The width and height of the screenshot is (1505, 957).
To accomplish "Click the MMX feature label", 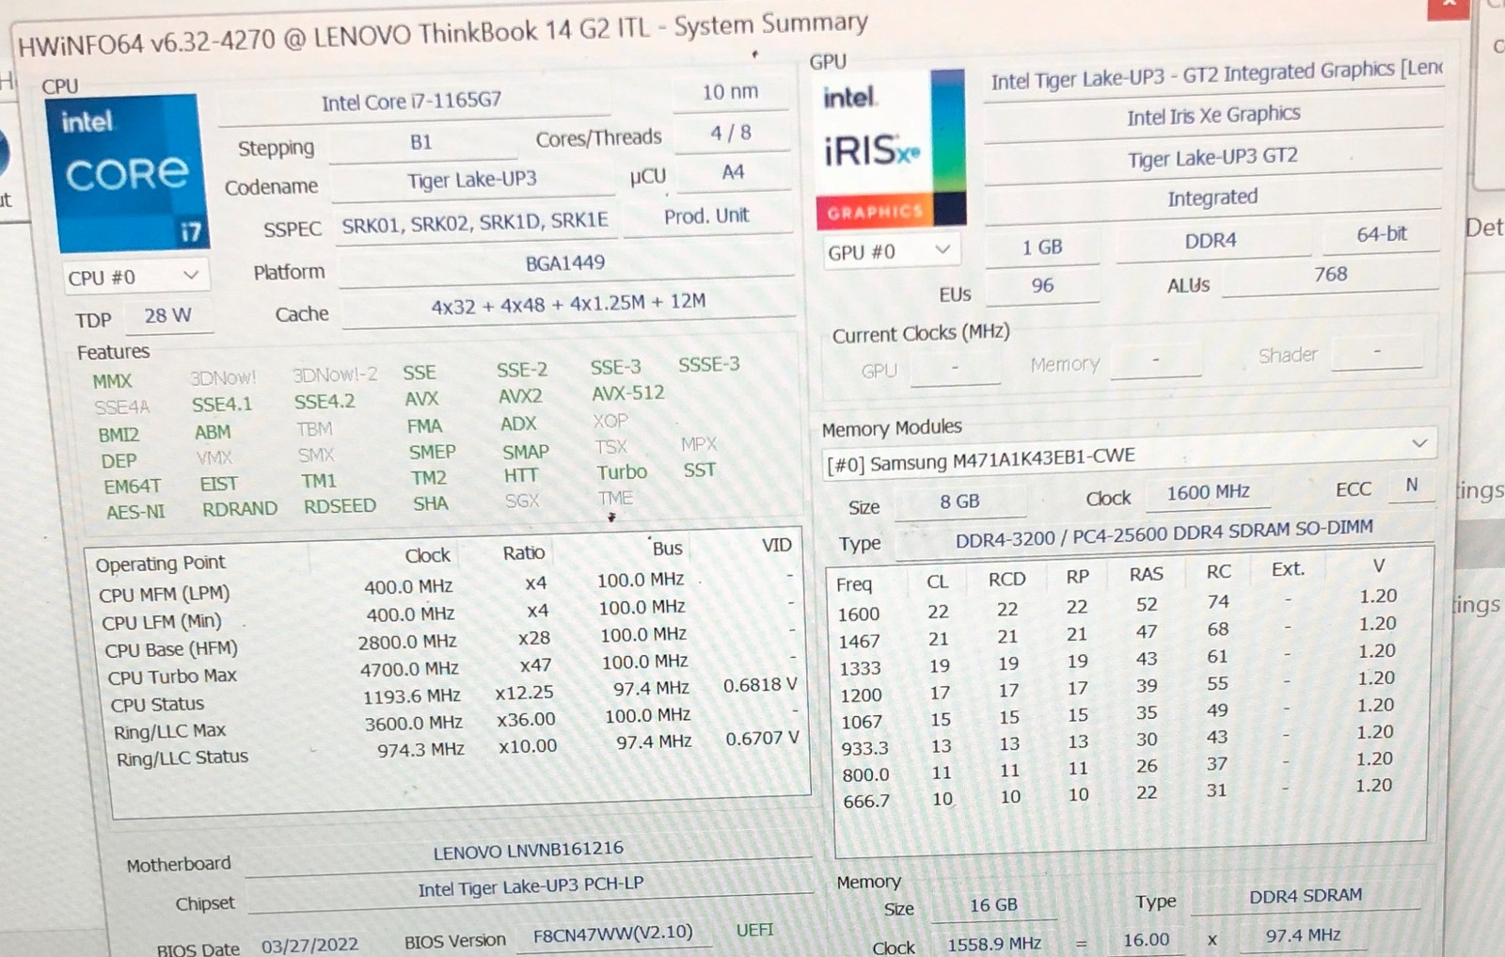I will click(112, 381).
